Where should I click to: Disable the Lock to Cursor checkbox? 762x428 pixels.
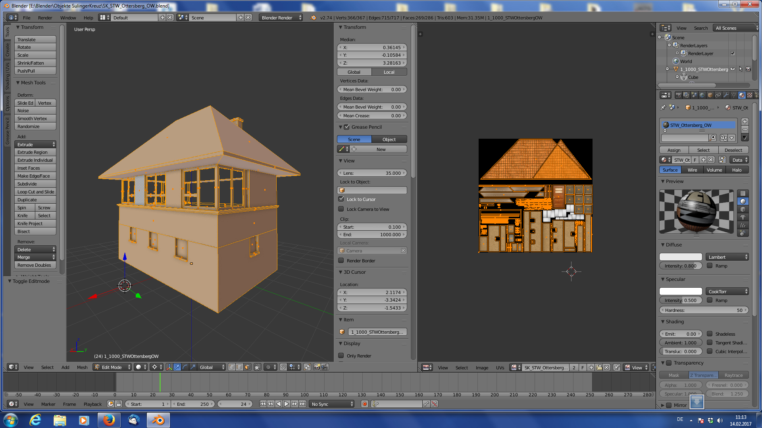pyautogui.click(x=341, y=199)
